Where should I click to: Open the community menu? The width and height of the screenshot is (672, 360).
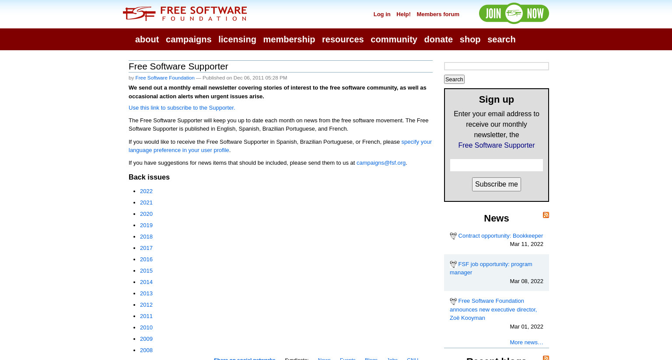(394, 39)
